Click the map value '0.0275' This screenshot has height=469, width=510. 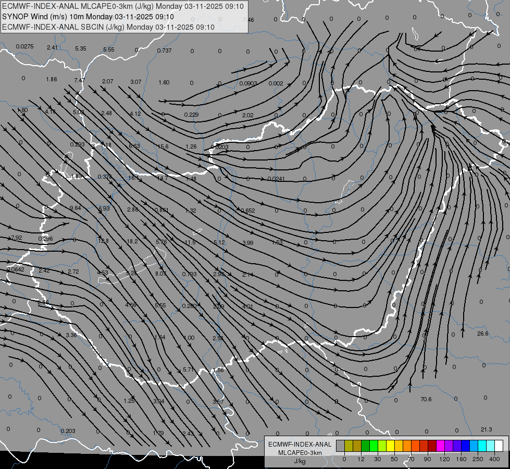[24, 46]
